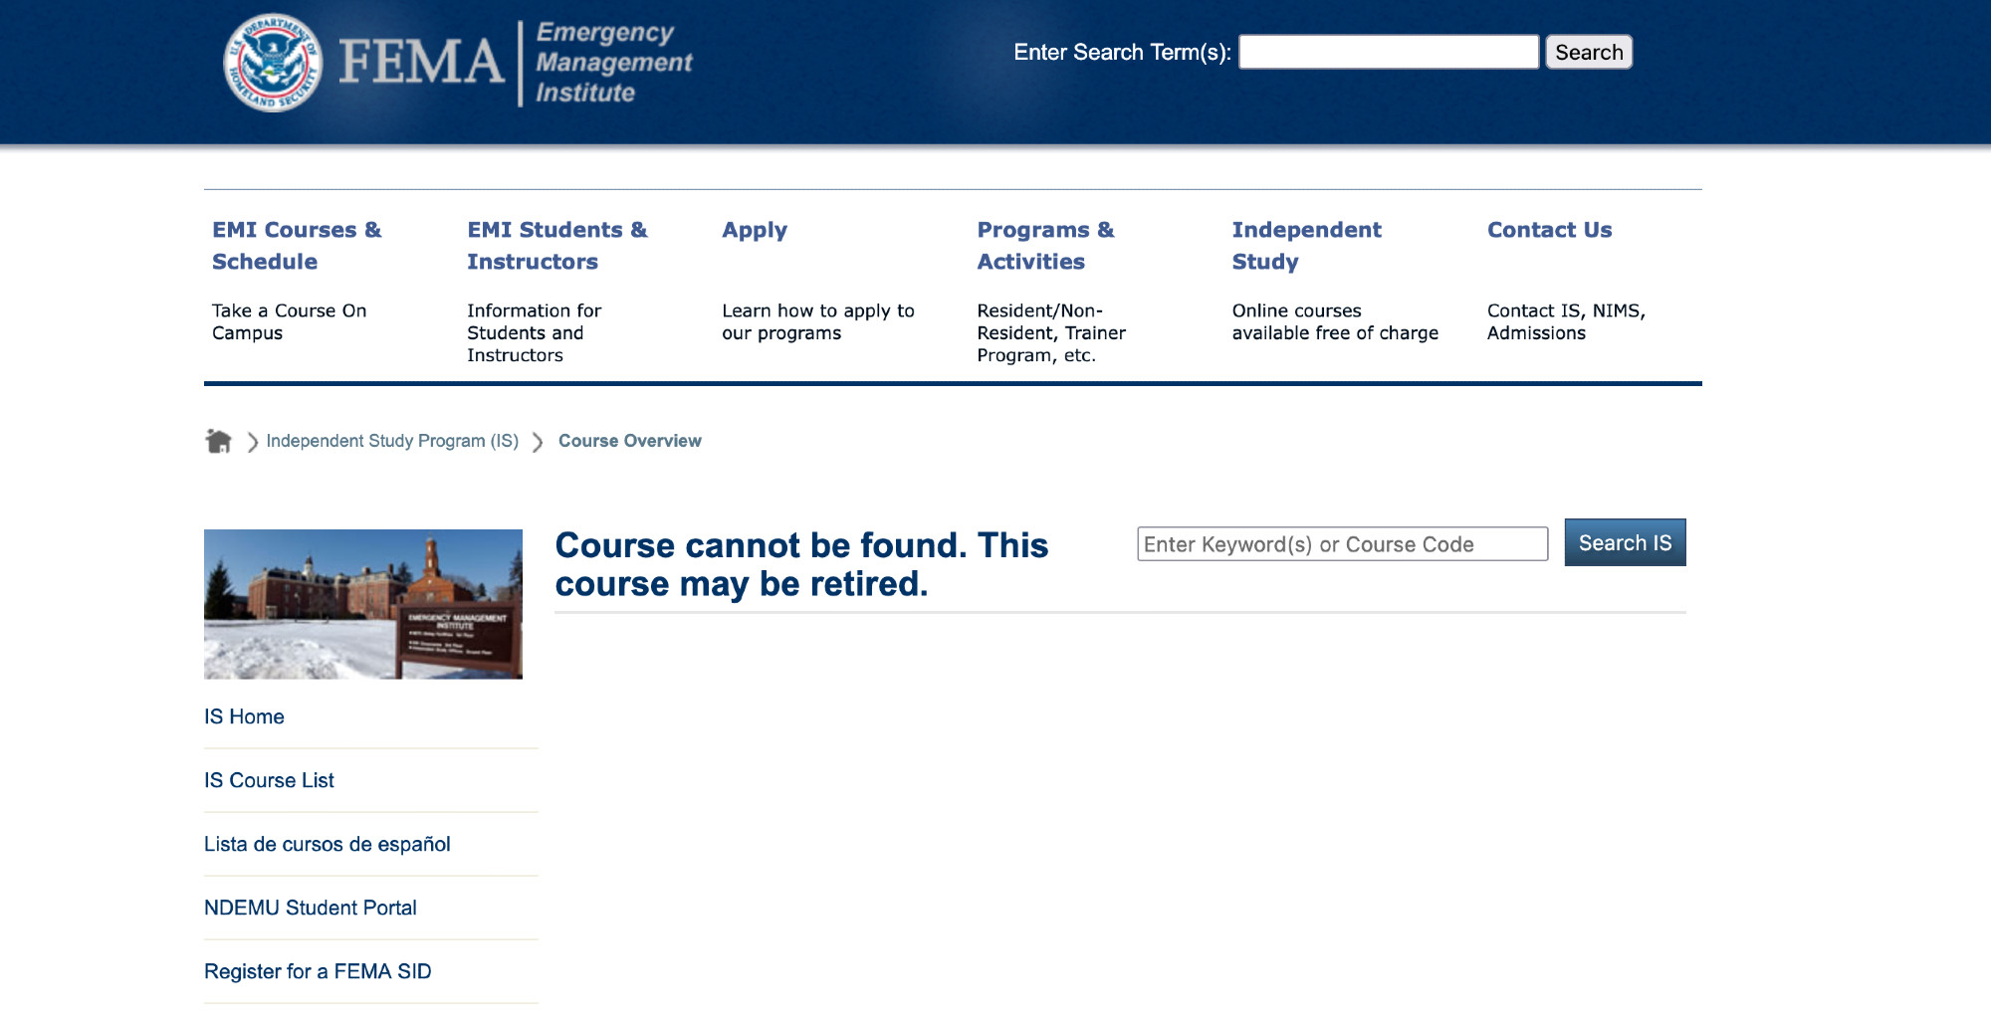Focus the Enter Search Term(s) field

pos(1389,52)
